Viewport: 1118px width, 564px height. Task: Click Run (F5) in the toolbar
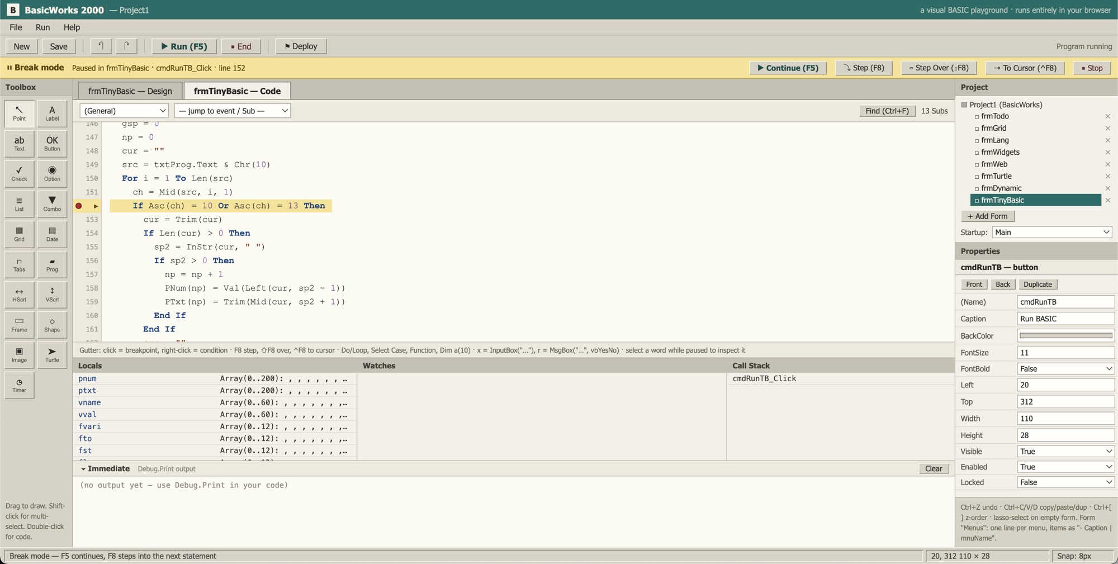pyautogui.click(x=184, y=46)
